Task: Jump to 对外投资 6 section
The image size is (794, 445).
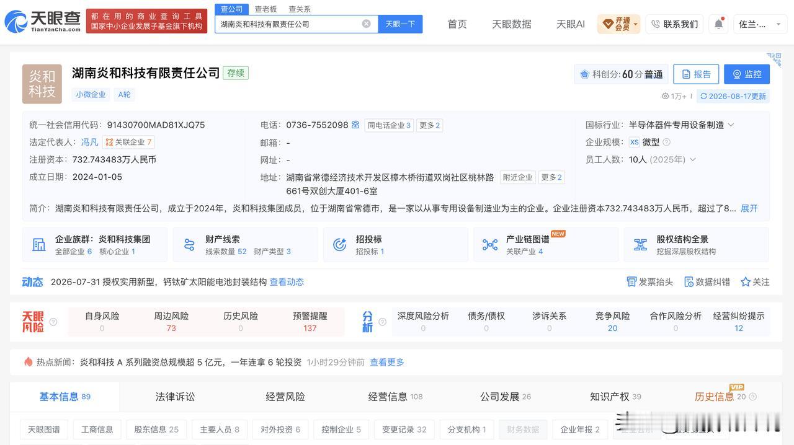Action: click(x=280, y=430)
